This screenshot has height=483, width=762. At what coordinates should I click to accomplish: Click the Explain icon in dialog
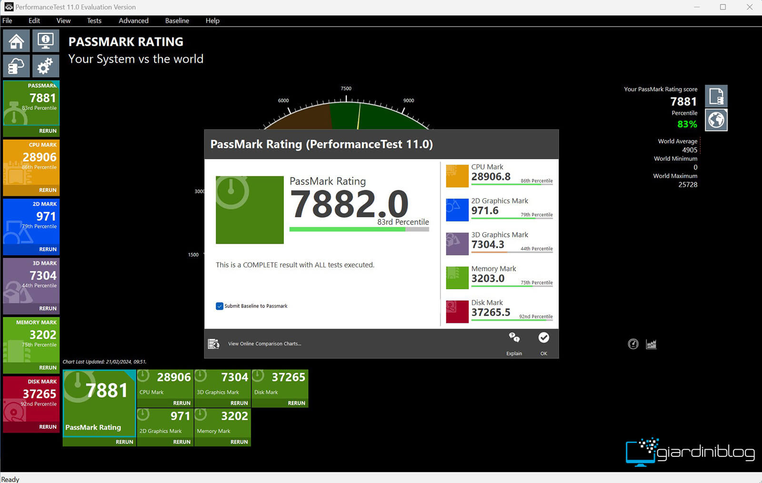(x=514, y=338)
